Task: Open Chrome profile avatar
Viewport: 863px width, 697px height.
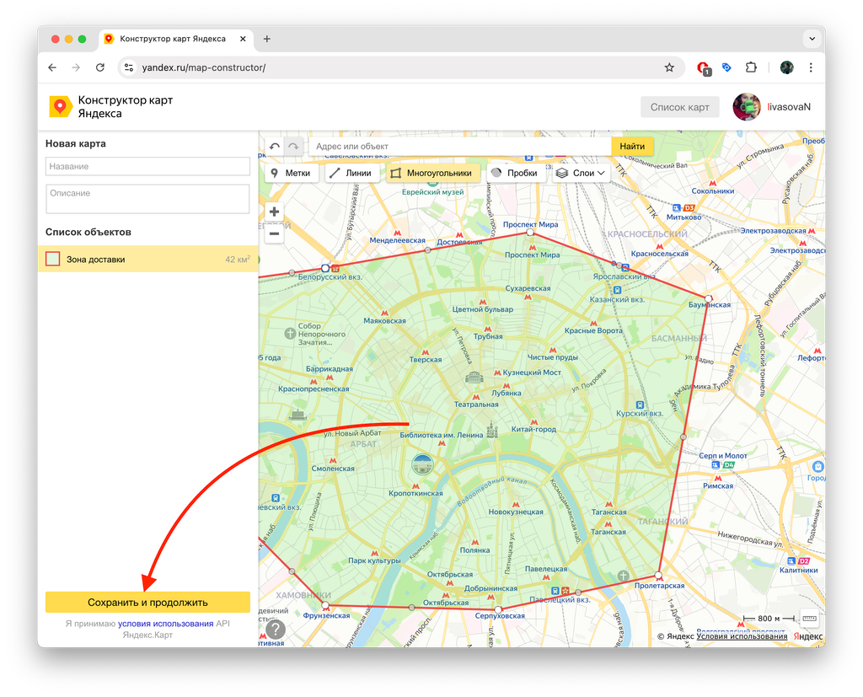Action: pyautogui.click(x=787, y=67)
